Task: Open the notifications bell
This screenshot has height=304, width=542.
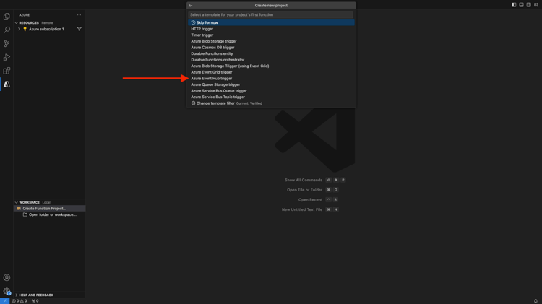Action: (535, 301)
